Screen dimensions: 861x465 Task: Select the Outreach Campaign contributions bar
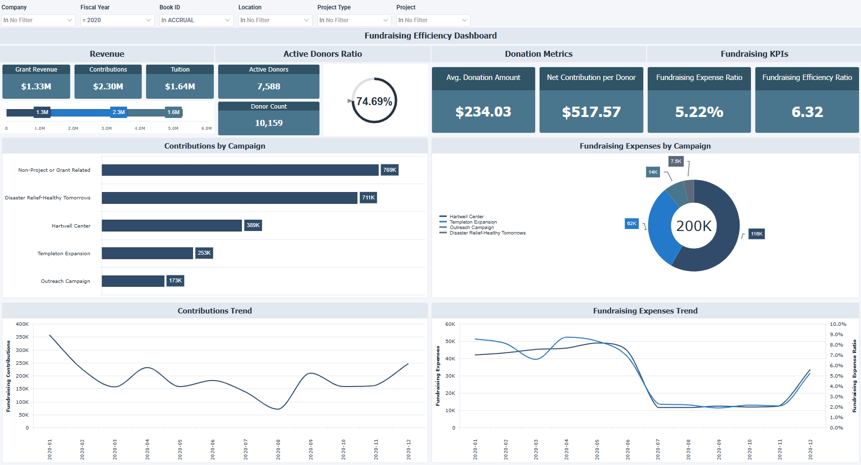coord(133,281)
